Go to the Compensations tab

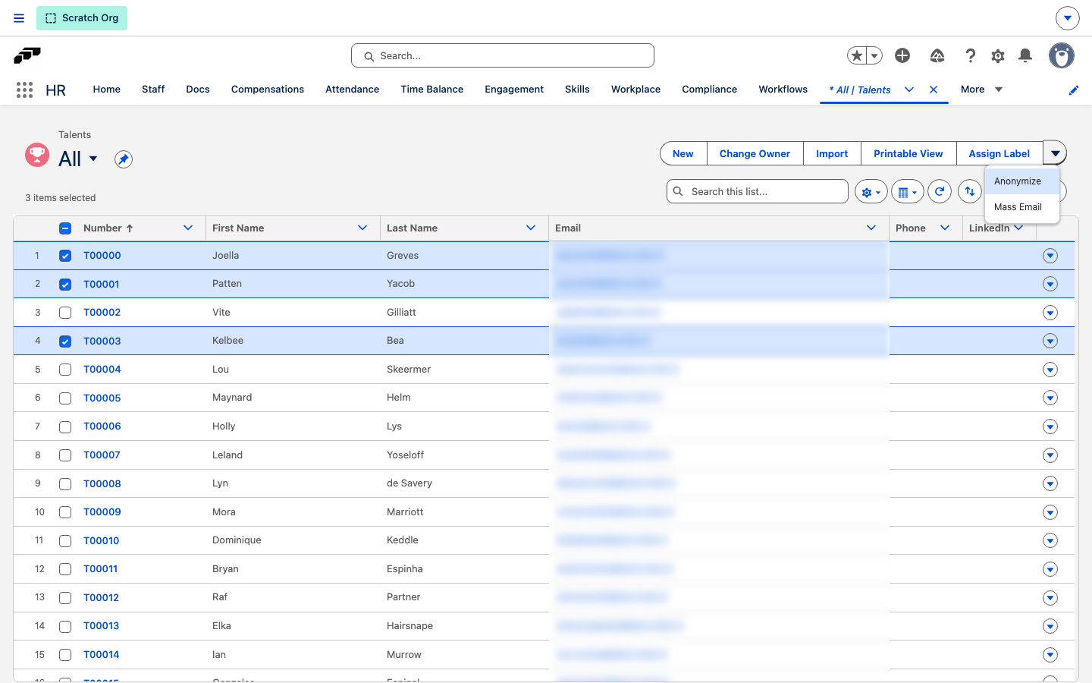pos(268,90)
